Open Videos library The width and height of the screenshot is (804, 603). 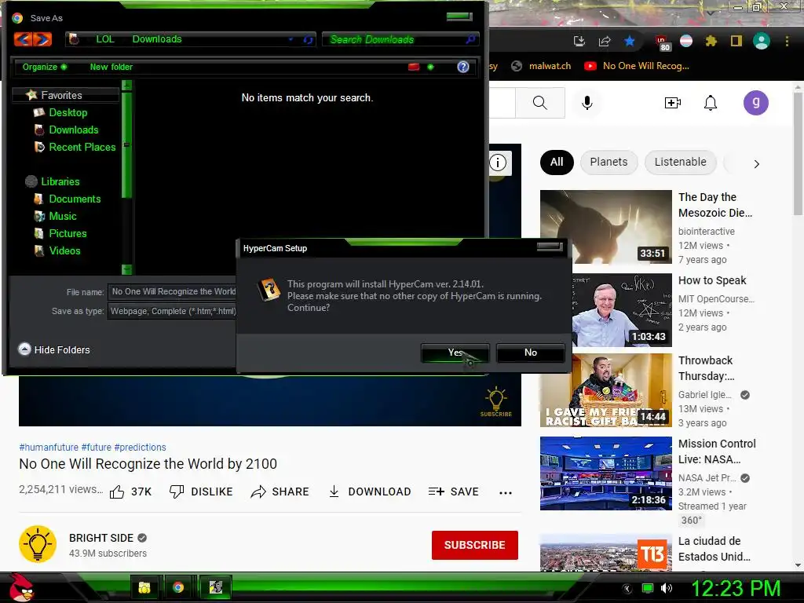pyautogui.click(x=64, y=251)
